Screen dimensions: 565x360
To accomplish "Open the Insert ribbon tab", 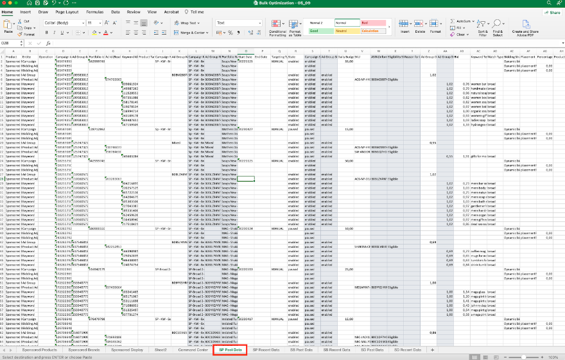I will point(25,12).
